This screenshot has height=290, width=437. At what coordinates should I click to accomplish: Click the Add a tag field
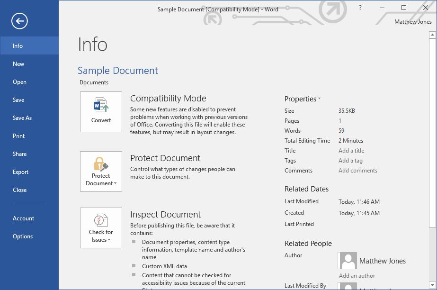click(350, 161)
